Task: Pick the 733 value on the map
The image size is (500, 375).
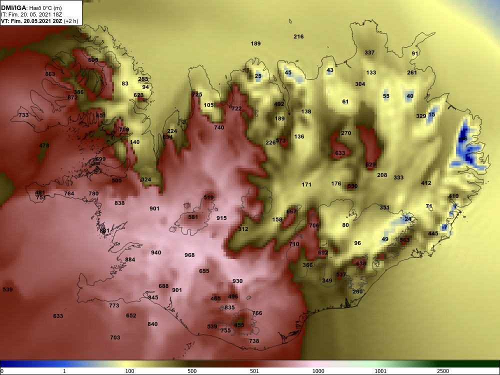Action: pyautogui.click(x=23, y=115)
